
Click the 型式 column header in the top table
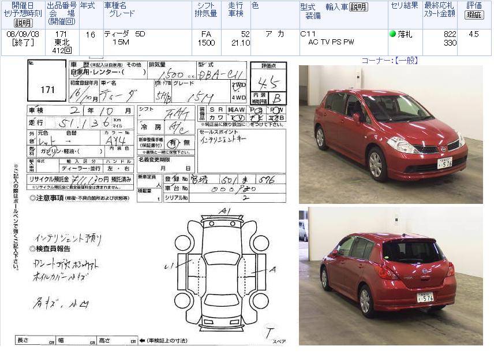[308, 7]
